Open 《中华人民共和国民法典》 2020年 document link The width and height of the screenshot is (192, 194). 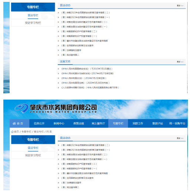(x=85, y=83)
